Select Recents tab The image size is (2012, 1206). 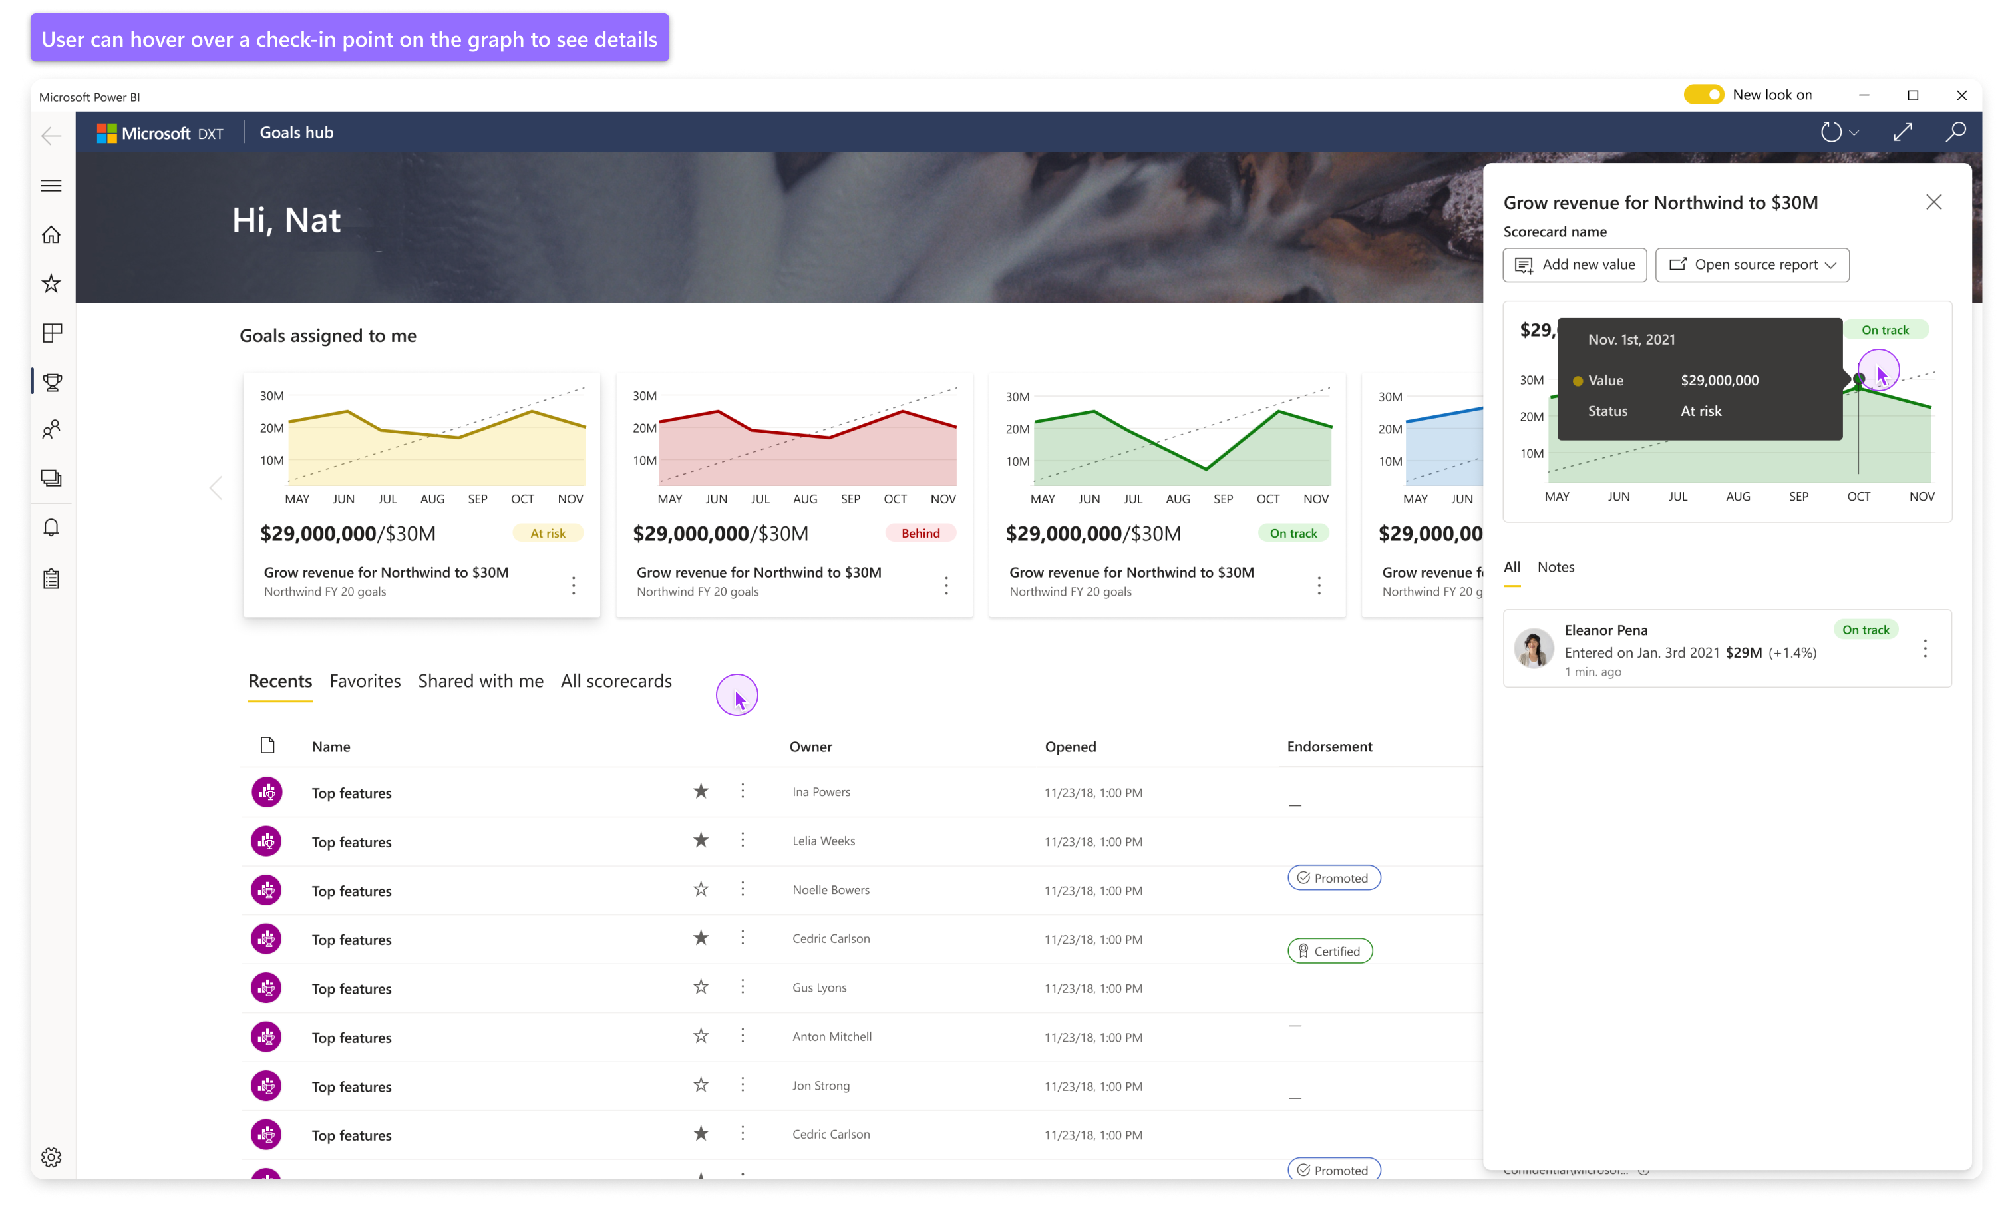(x=279, y=681)
